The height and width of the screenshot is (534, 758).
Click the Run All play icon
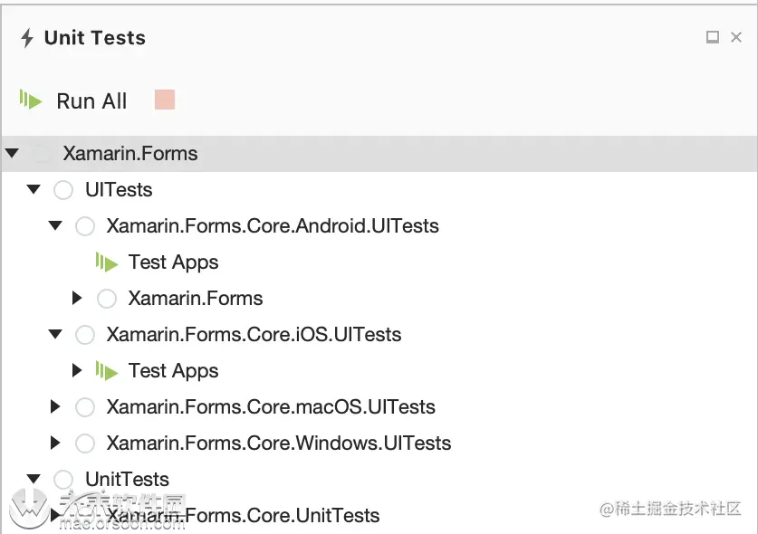(x=31, y=100)
